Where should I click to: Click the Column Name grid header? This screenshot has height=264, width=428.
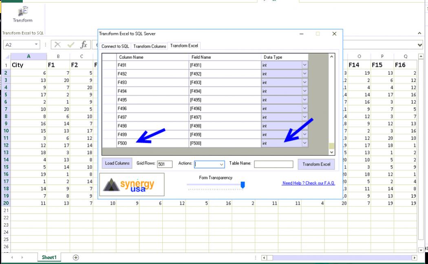152,57
